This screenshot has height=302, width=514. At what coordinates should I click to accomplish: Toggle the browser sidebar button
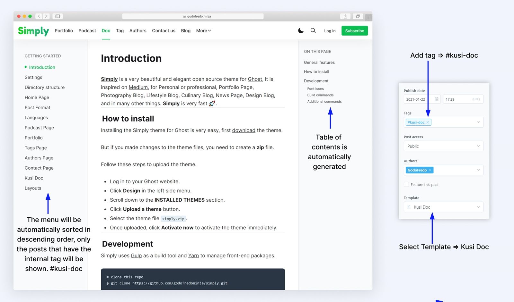pyautogui.click(x=58, y=16)
